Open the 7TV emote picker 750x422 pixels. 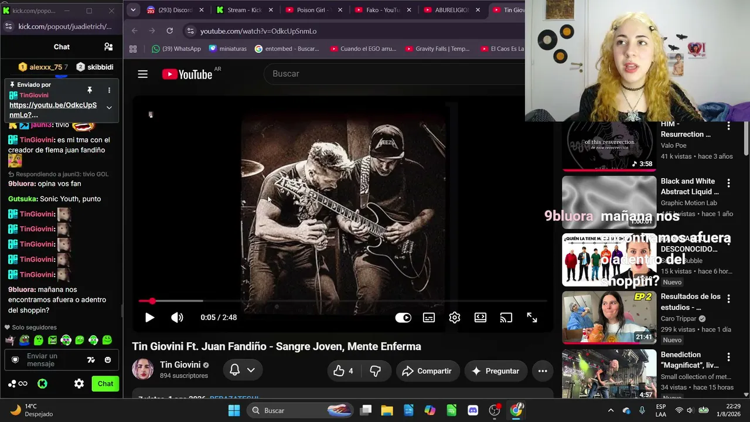pyautogui.click(x=91, y=360)
